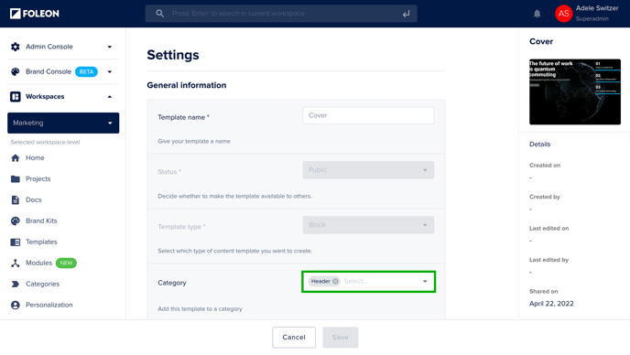Image resolution: width=630 pixels, height=355 pixels.
Task: Click the Brand Kits palette icon
Action: 16,221
